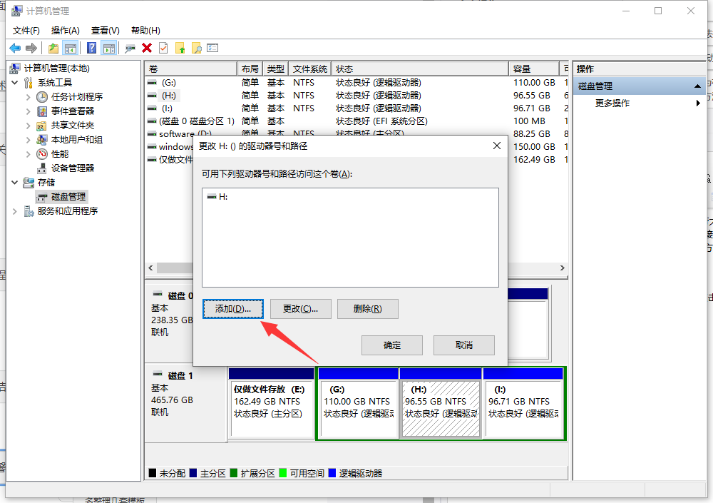This screenshot has width=713, height=503.
Task: Click the Change(C)... button
Action: (301, 309)
